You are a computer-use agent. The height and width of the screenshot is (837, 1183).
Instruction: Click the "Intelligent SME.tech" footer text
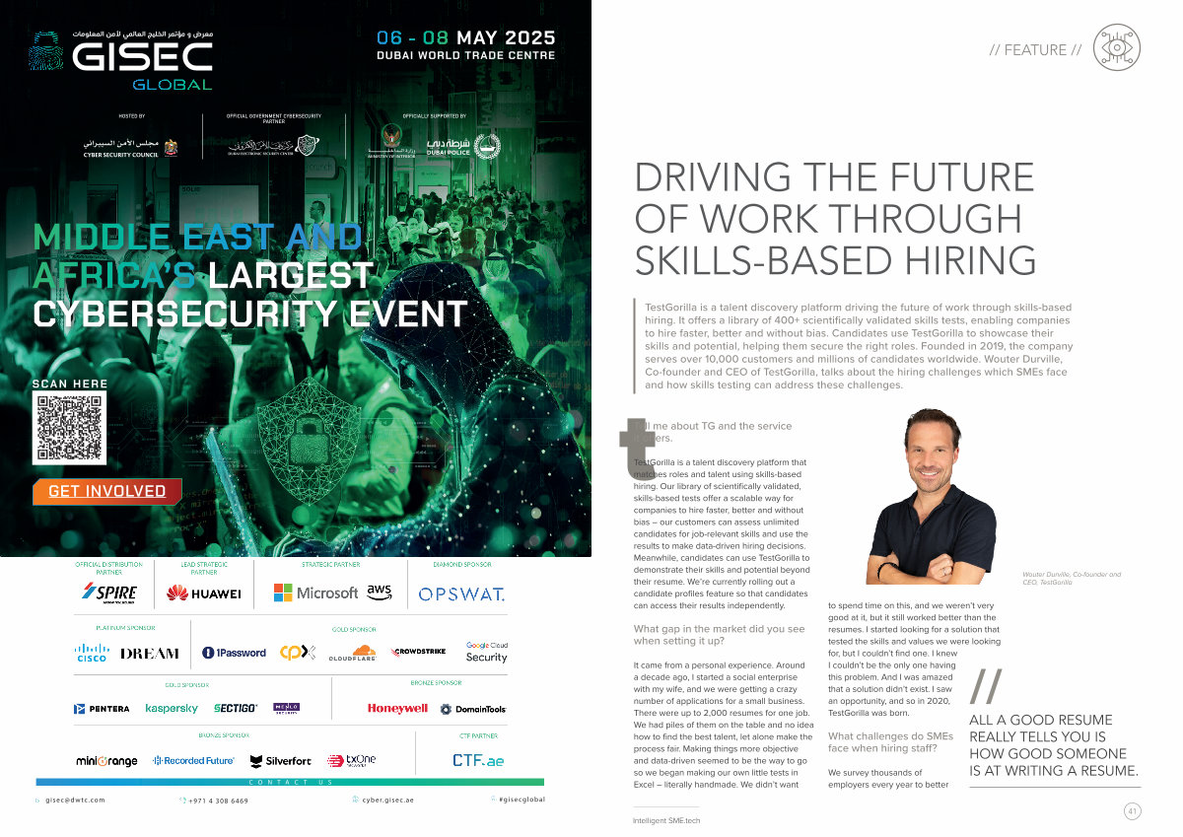[666, 820]
